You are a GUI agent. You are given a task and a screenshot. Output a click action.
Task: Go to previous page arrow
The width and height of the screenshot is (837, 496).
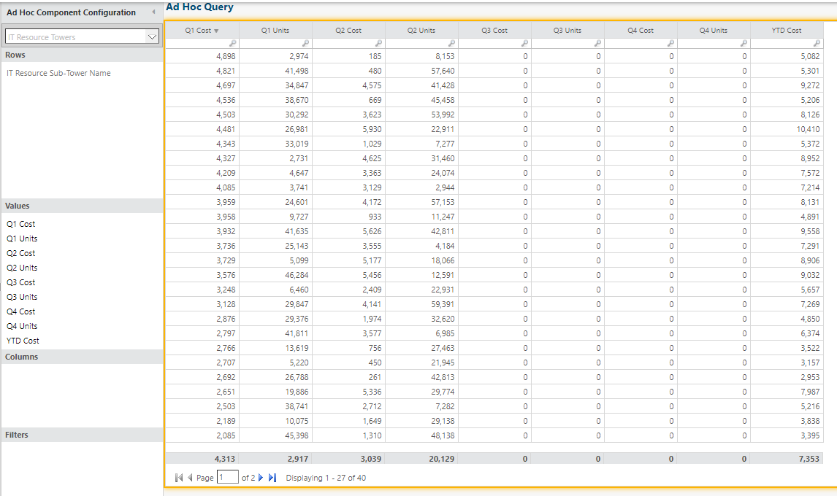(190, 478)
